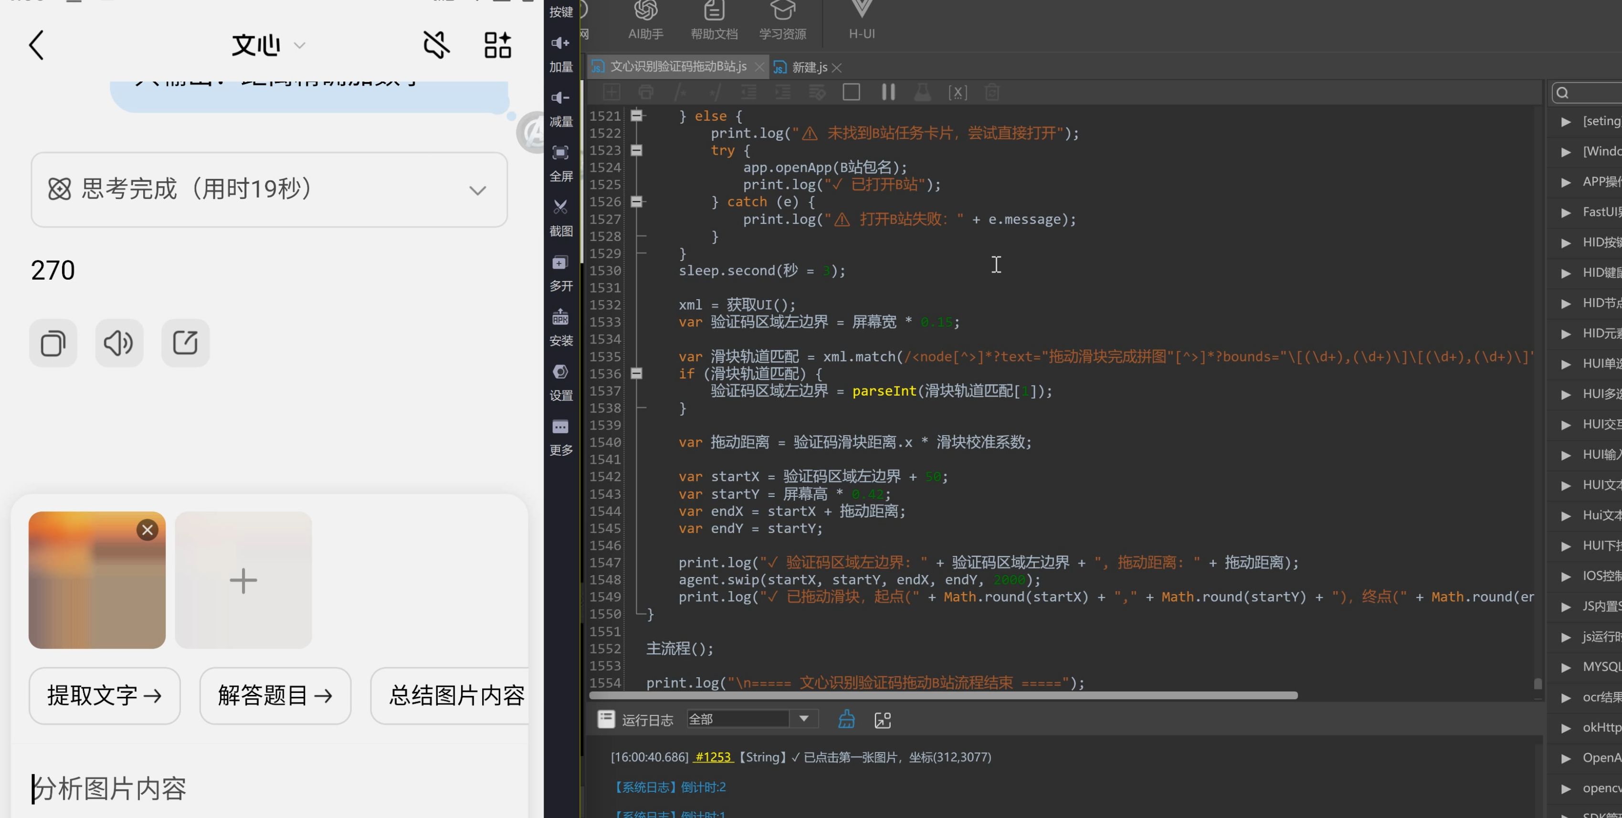1622x818 pixels.
Task: Remove the attached image thumbnail
Action: click(147, 530)
